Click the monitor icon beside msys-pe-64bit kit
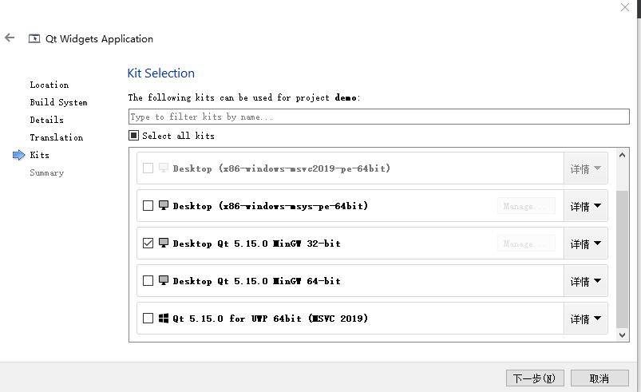Screen dimensions: 641x392 pos(164,205)
